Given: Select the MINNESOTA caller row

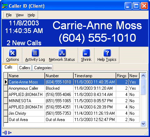Looking at the screenshot, I should (74, 101).
